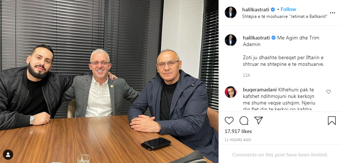341x163 pixels.
Task: Like the post with the heart icon
Action: tap(229, 121)
